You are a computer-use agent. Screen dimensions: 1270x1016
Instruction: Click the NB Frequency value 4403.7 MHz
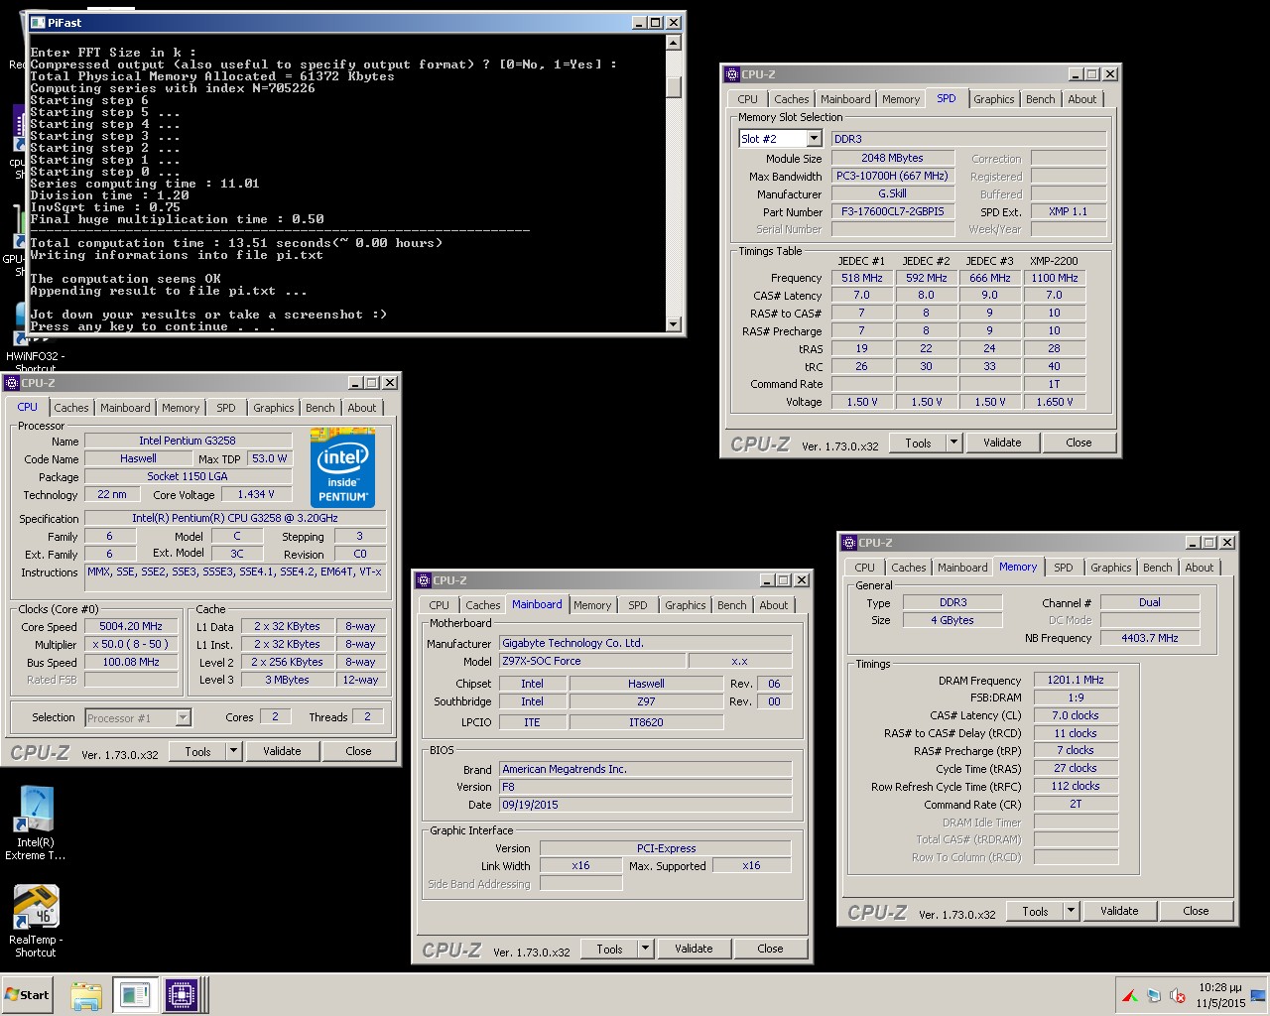pos(1150,638)
